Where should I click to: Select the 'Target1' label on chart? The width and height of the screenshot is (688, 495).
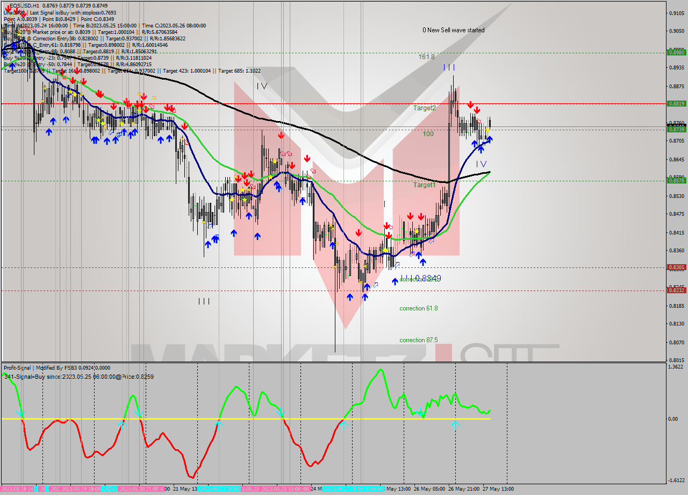click(424, 185)
